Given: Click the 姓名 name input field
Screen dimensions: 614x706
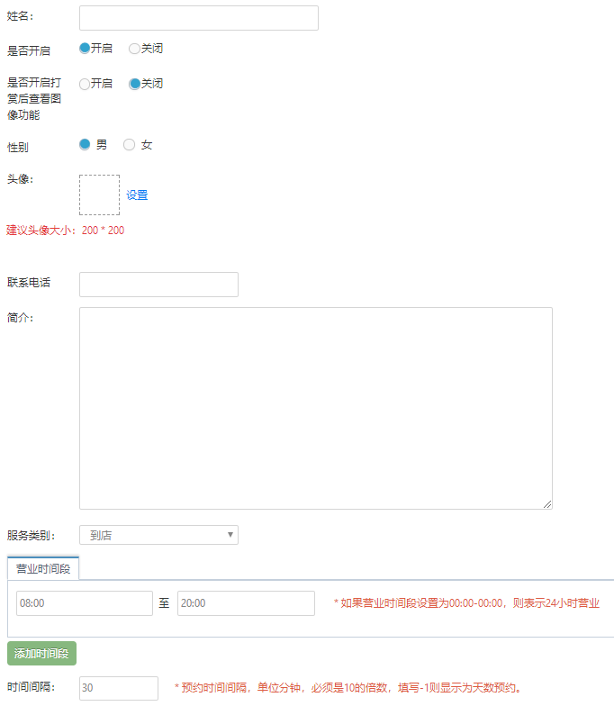Looking at the screenshot, I should coord(198,18).
